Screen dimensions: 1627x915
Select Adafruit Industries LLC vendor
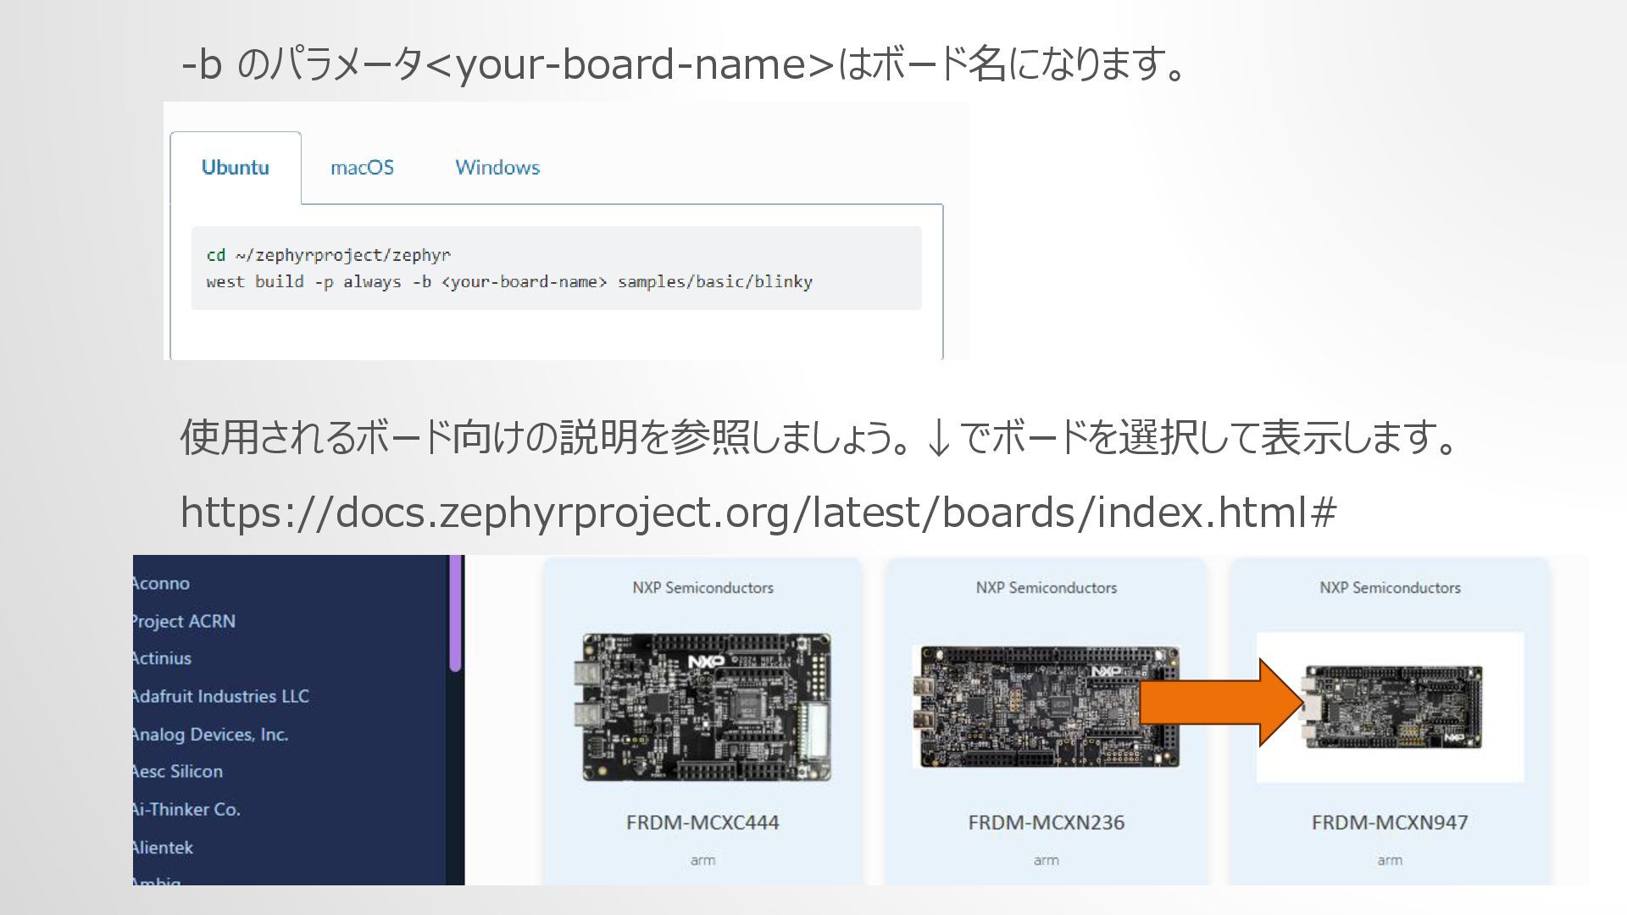(x=220, y=696)
